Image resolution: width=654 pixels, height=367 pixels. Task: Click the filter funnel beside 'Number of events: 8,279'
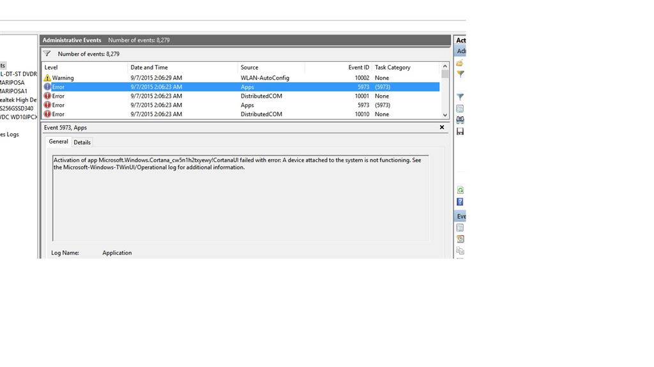[x=47, y=54]
